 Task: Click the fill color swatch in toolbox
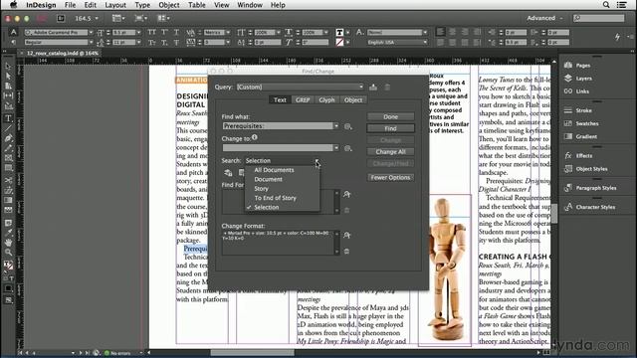tap(7, 265)
